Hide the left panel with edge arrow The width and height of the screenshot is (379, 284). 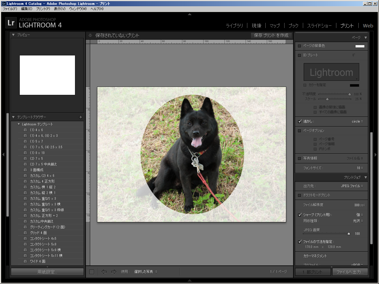pyautogui.click(x=3, y=155)
